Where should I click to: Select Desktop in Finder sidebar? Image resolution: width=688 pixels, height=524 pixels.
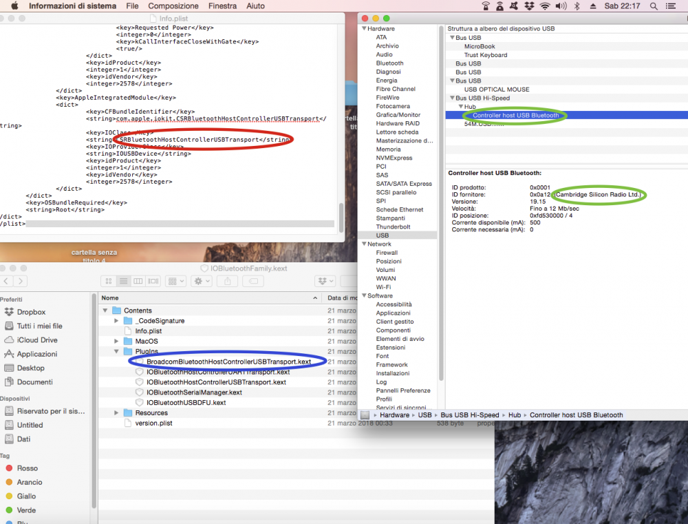click(x=30, y=368)
